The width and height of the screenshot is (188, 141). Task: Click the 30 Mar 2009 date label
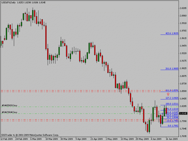tap(67, 139)
